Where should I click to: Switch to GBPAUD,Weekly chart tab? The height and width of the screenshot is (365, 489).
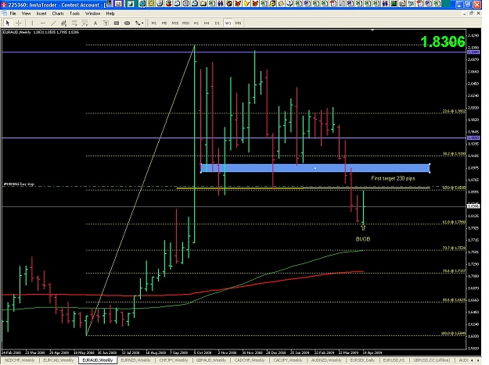(211, 360)
